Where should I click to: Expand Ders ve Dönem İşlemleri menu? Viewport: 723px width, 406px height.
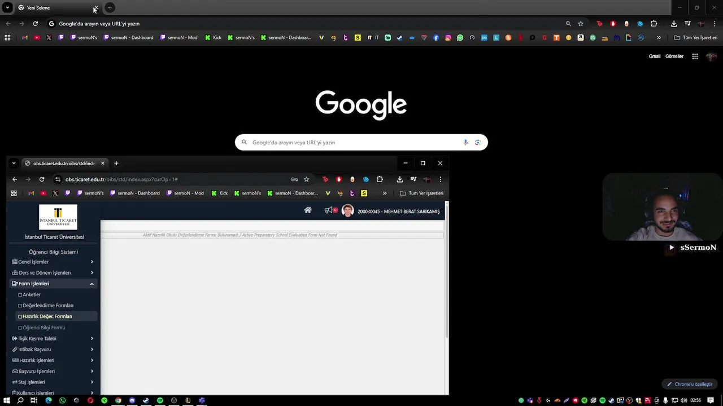click(x=53, y=273)
